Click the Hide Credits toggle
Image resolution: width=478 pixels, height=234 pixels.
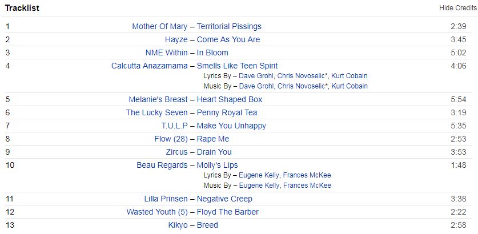[457, 8]
